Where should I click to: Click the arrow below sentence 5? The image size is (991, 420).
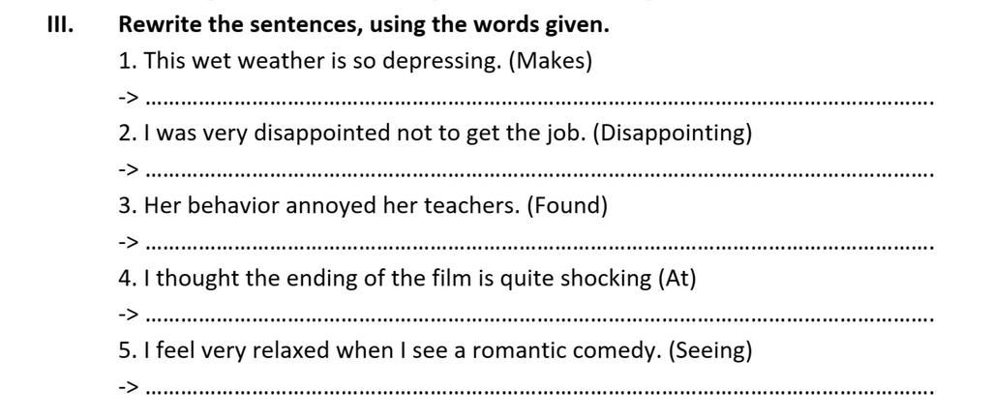[x=129, y=387]
